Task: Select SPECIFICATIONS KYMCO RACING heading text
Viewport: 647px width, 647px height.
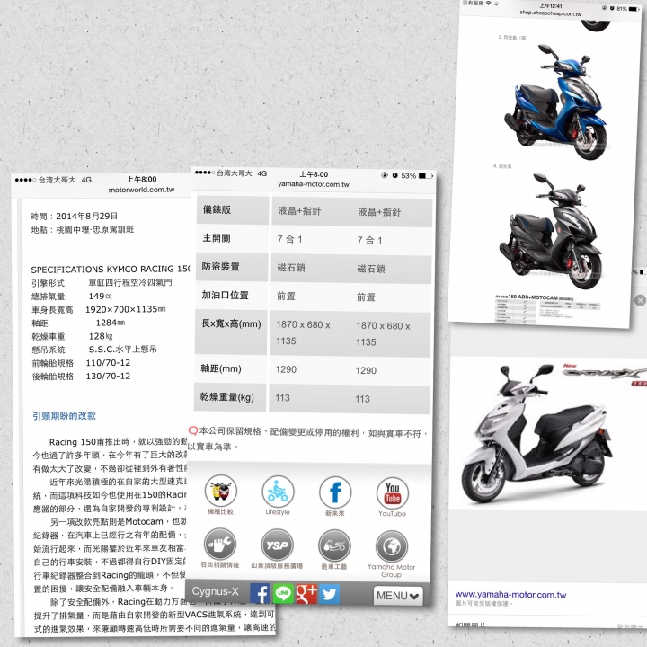Action: [x=111, y=269]
